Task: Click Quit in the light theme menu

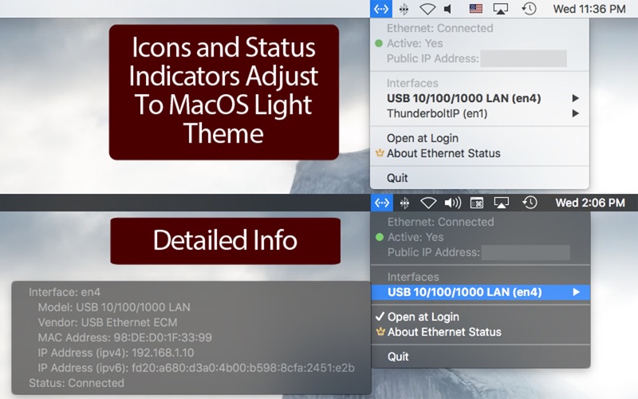Action: 398,177
